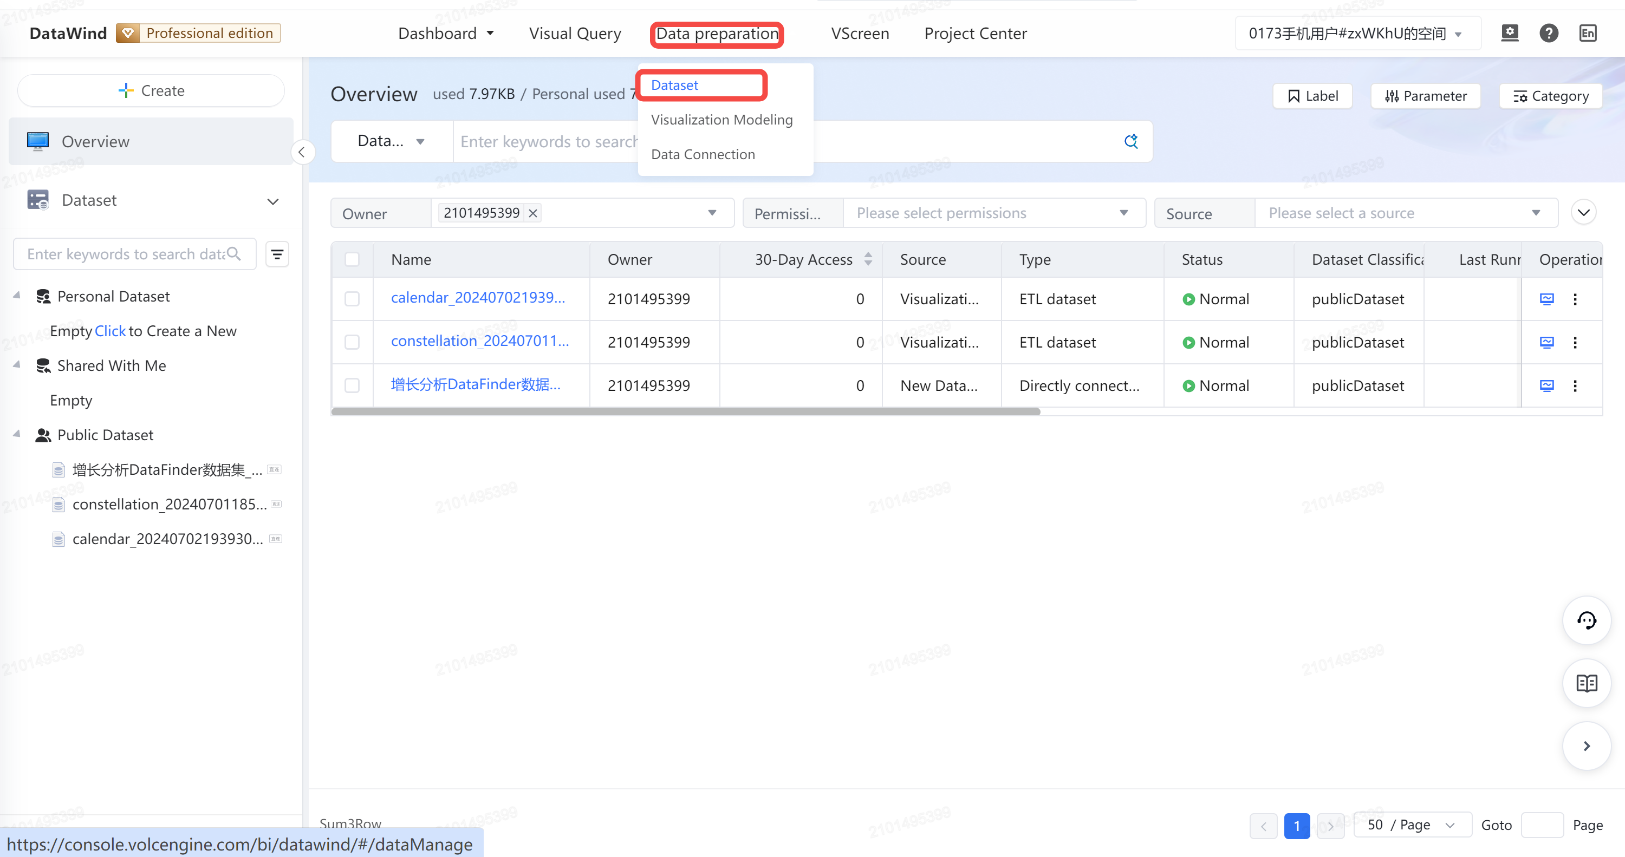1625x857 pixels.
Task: Go to the VScreen tab
Action: tap(860, 33)
